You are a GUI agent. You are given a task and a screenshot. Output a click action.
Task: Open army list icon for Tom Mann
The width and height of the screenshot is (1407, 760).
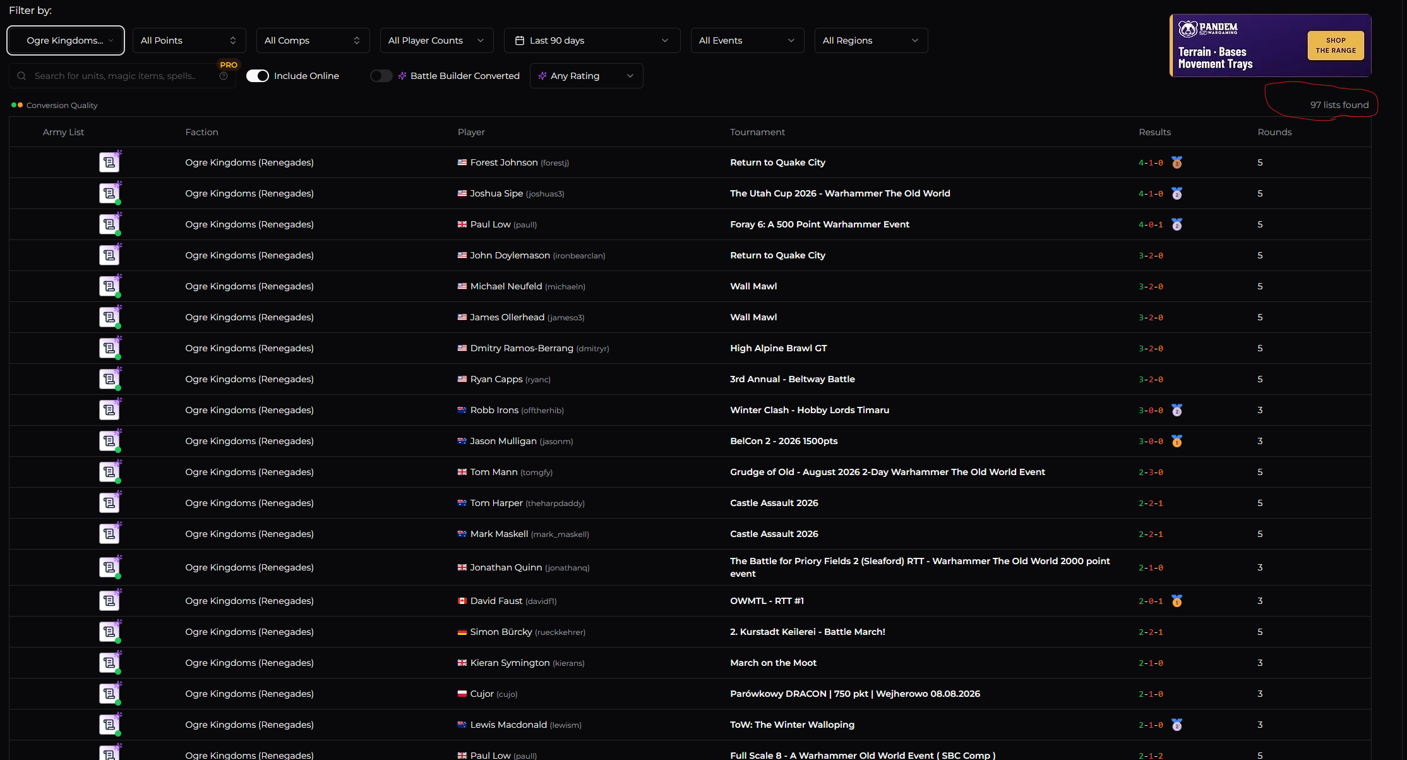(110, 472)
